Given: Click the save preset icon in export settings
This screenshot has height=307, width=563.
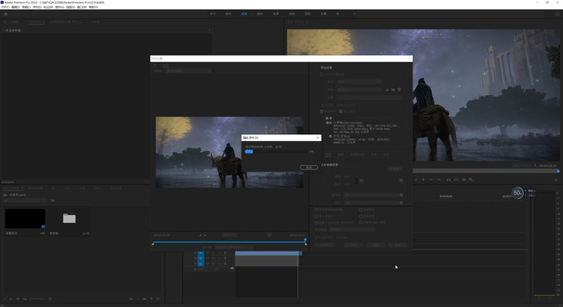Looking at the screenshot, I should pos(386,89).
